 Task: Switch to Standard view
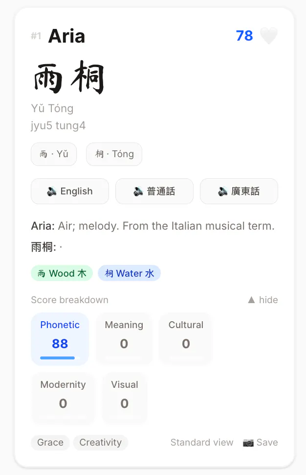tap(202, 443)
